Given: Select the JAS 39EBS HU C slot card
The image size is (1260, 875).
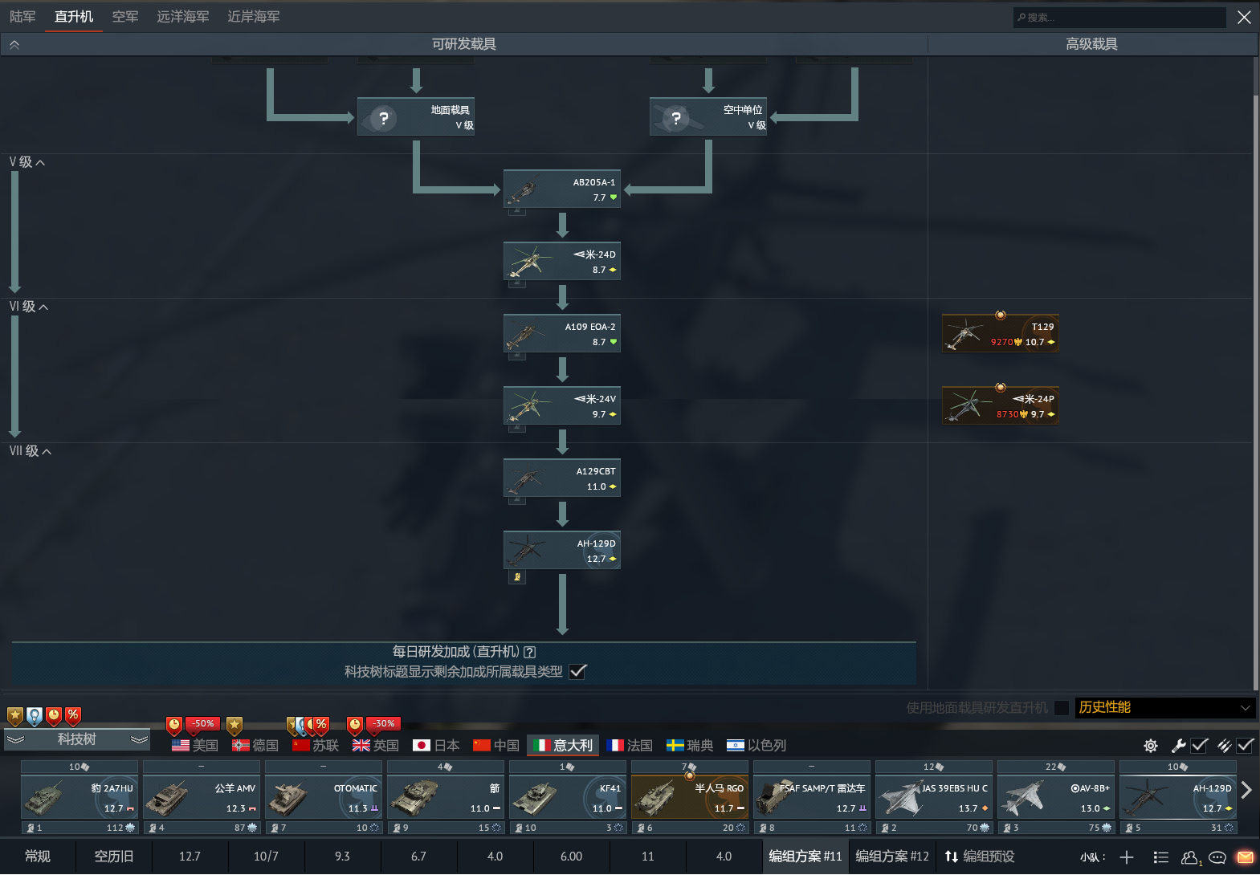Looking at the screenshot, I should coord(934,798).
